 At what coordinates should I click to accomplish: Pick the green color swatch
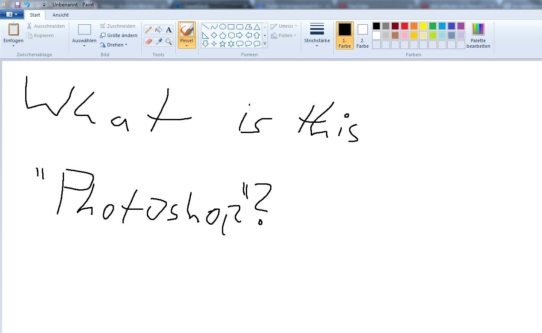click(433, 26)
